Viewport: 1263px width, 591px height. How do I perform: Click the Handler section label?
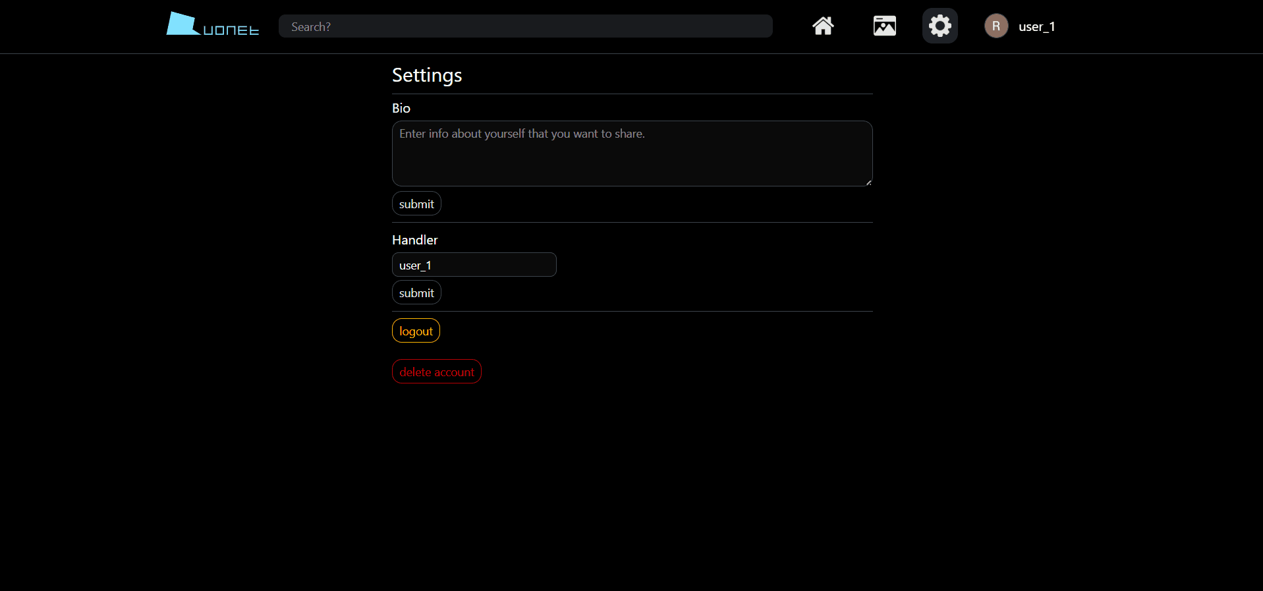pyautogui.click(x=414, y=240)
